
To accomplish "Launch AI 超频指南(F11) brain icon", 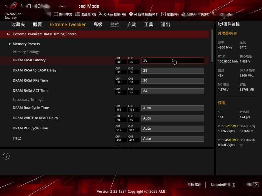I will 131,14.
